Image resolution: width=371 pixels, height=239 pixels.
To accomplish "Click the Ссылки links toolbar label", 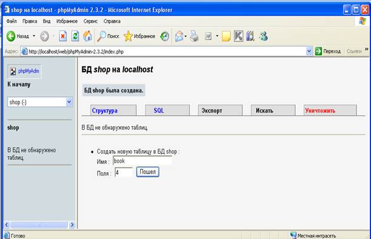I will (x=354, y=51).
